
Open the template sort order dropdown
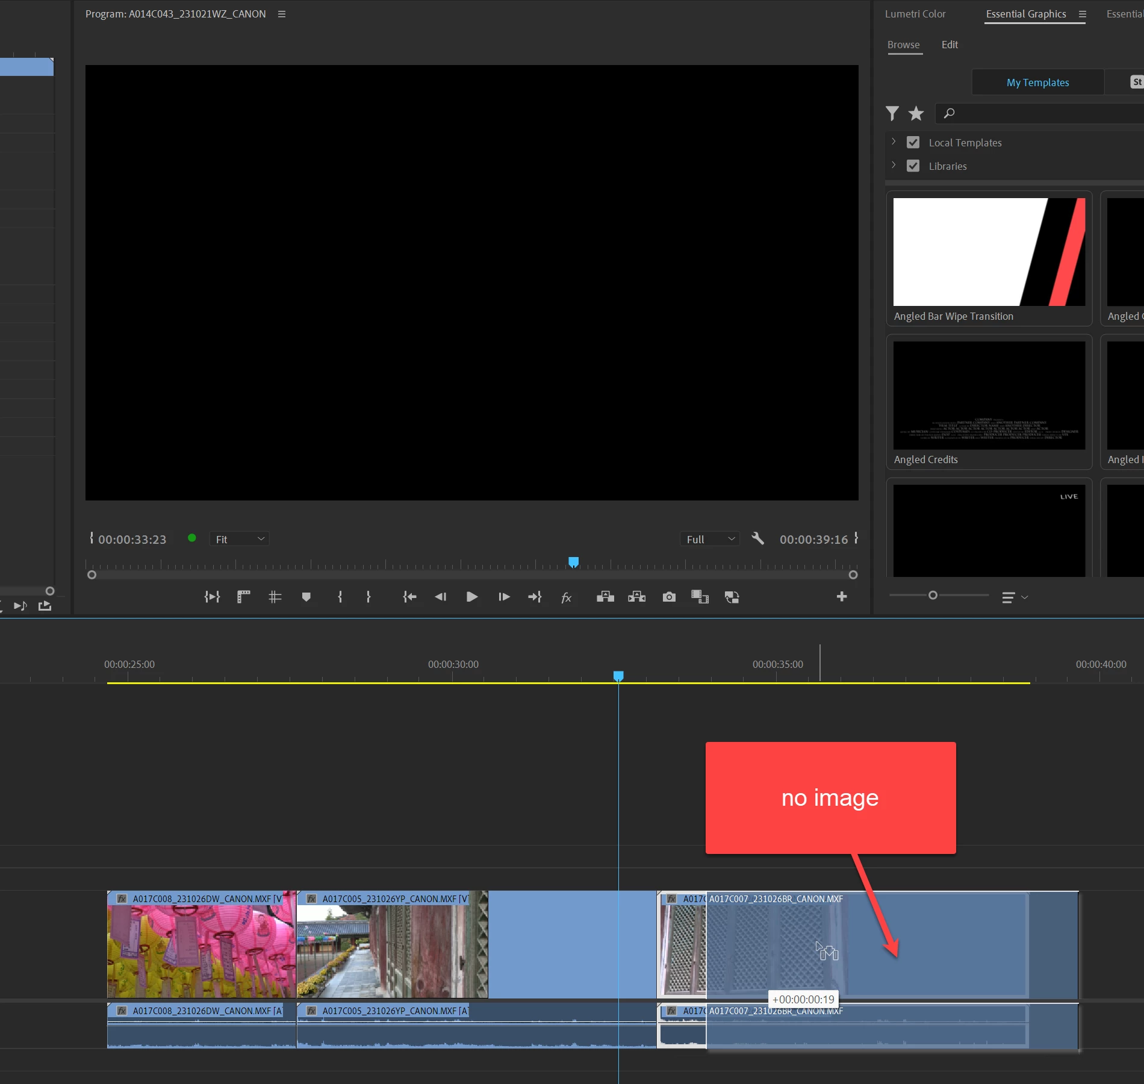click(x=1015, y=597)
